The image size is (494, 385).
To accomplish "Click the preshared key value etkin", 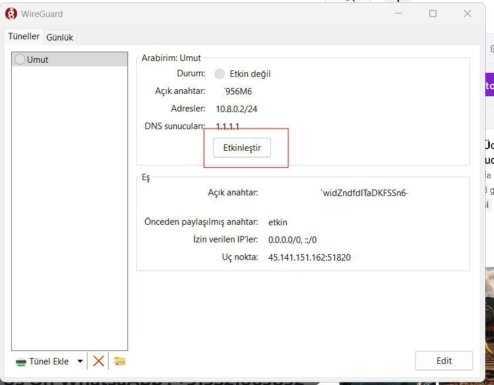I will 278,222.
